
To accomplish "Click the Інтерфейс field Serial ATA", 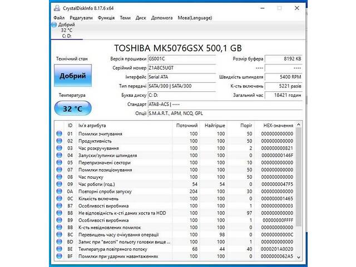I will pos(182,77).
